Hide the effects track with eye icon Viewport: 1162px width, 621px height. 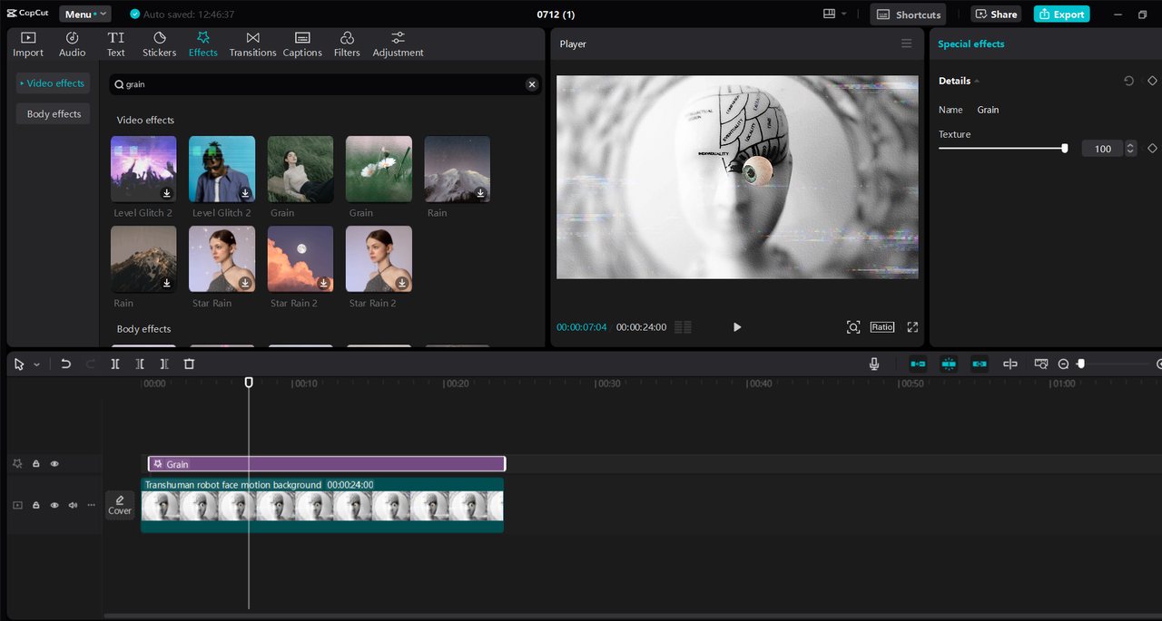[54, 464]
